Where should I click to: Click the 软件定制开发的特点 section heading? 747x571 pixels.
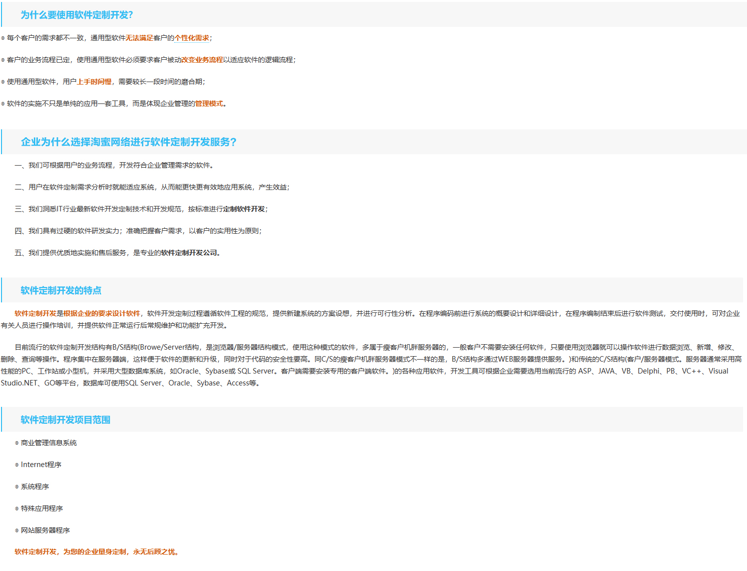pyautogui.click(x=61, y=290)
